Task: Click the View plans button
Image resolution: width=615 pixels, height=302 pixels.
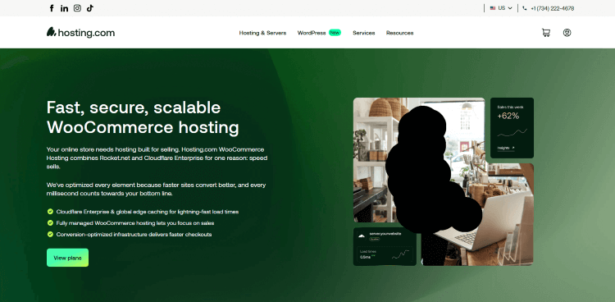Action: pos(67,258)
